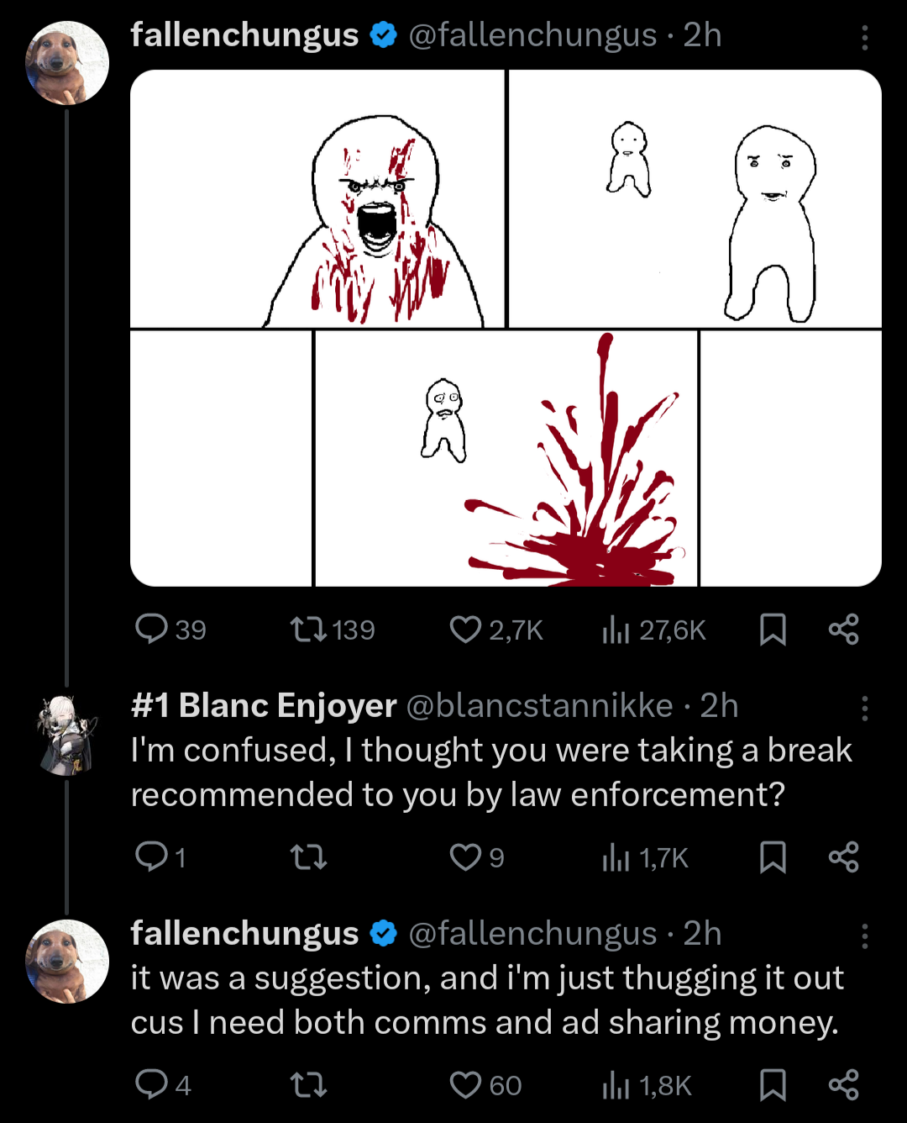Tap Blanc Enjoyer's anime avatar
Viewport: 907px width, 1123px height.
click(x=67, y=733)
